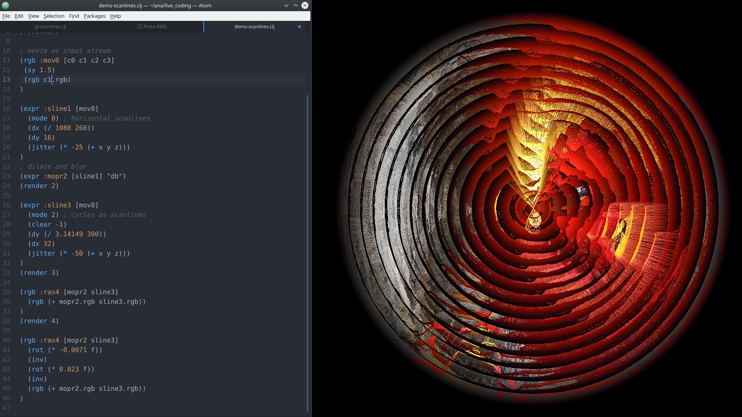Click the terminal icon on Proto-REPL tab
The width and height of the screenshot is (742, 417).
(x=140, y=27)
